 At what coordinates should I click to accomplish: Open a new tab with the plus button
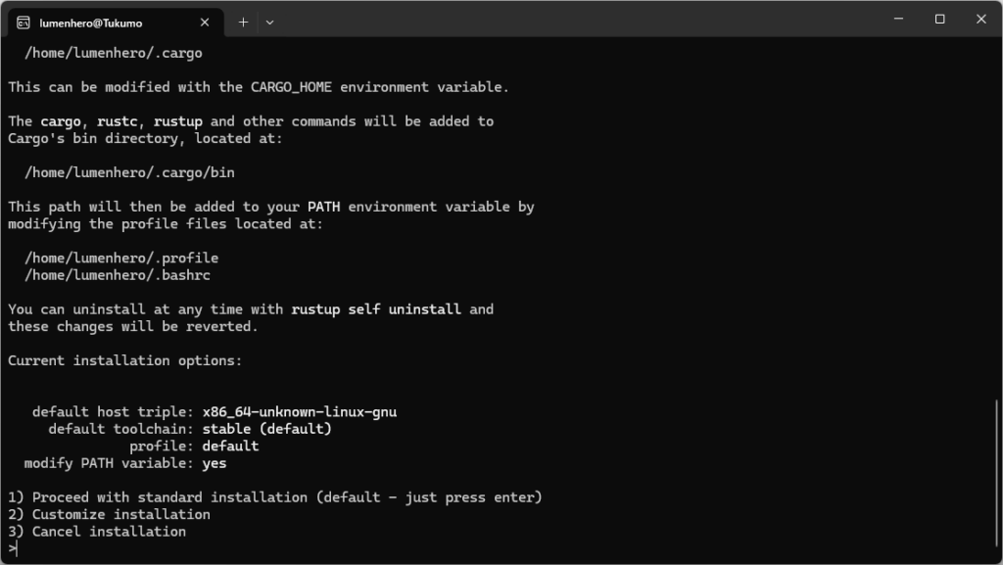click(243, 22)
